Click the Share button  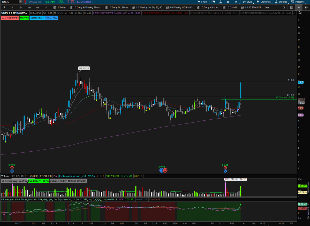tap(202, 2)
